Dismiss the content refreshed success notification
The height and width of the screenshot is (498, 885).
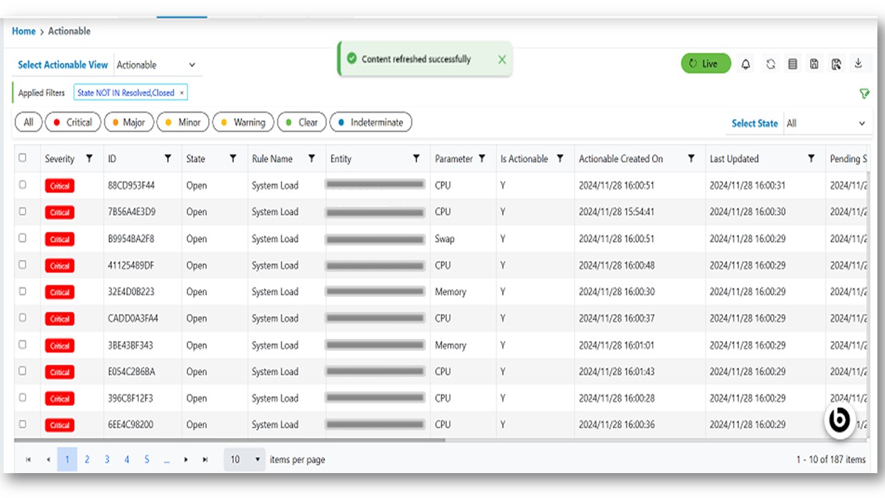point(502,59)
